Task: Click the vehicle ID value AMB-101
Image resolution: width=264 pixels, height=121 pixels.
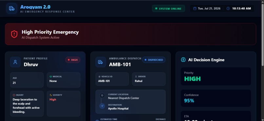Action: (104, 81)
